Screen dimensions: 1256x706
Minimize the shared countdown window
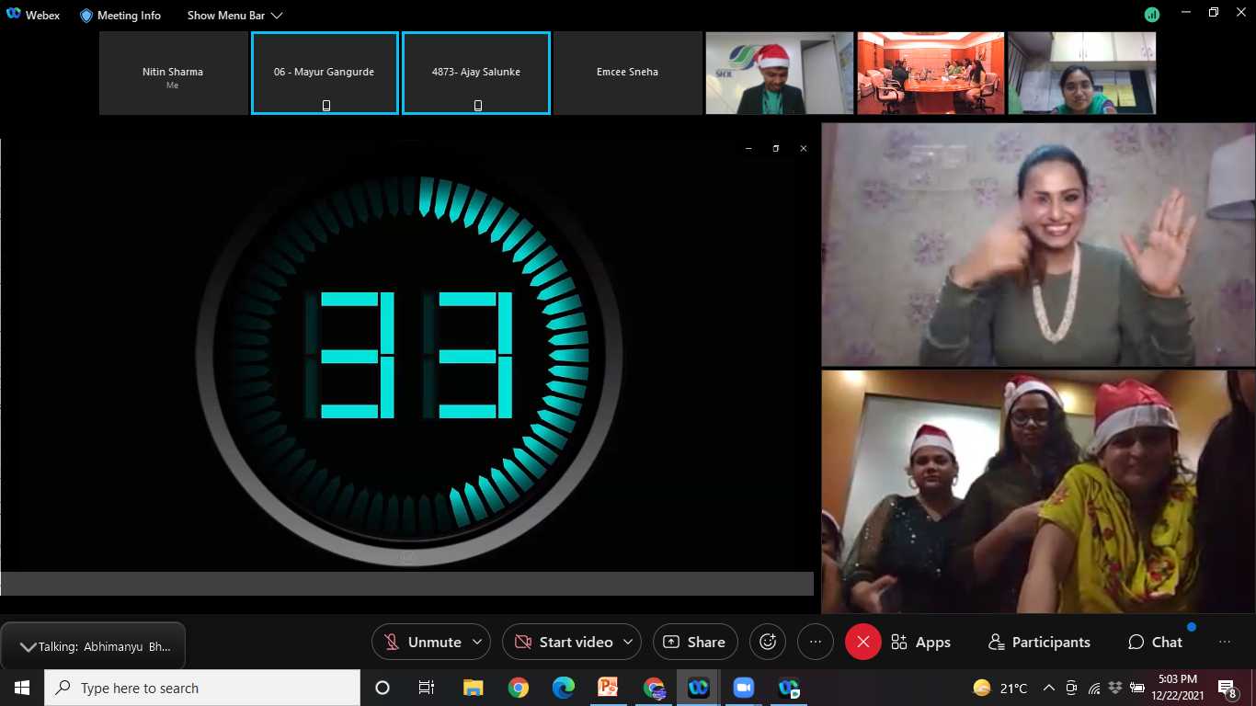coord(748,148)
